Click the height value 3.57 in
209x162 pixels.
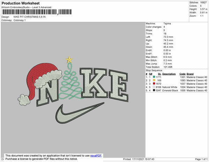[x=203, y=9]
